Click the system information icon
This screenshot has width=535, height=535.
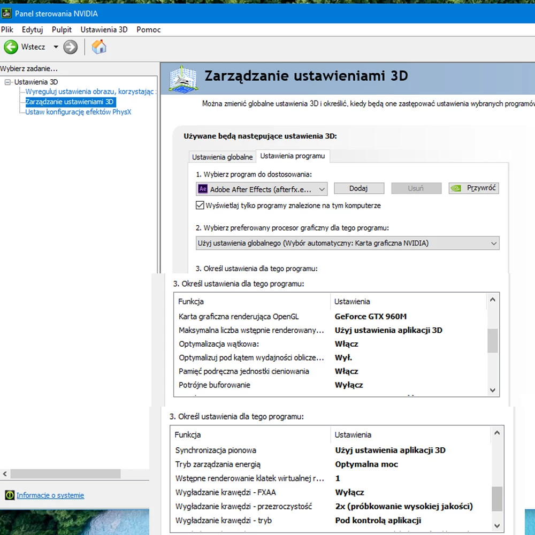[10, 495]
